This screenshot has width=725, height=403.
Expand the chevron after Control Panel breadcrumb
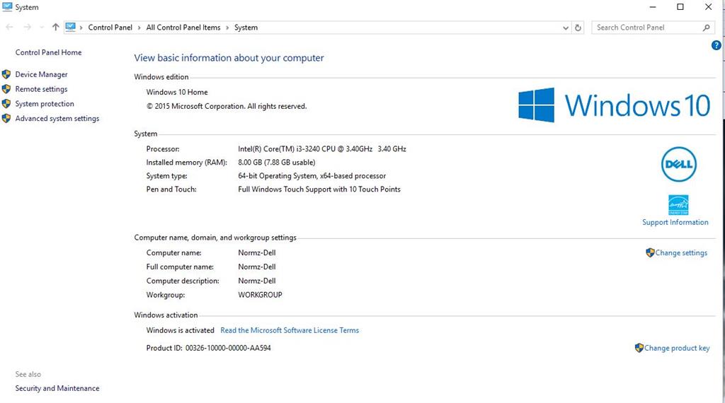pyautogui.click(x=139, y=28)
